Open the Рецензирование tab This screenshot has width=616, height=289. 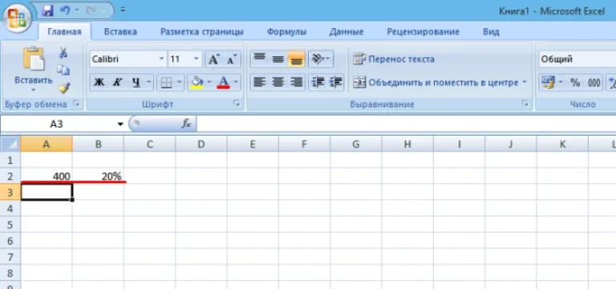pos(423,32)
